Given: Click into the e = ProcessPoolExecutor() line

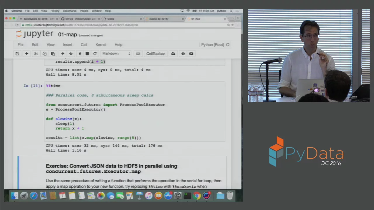Looking at the screenshot, I should point(75,109).
